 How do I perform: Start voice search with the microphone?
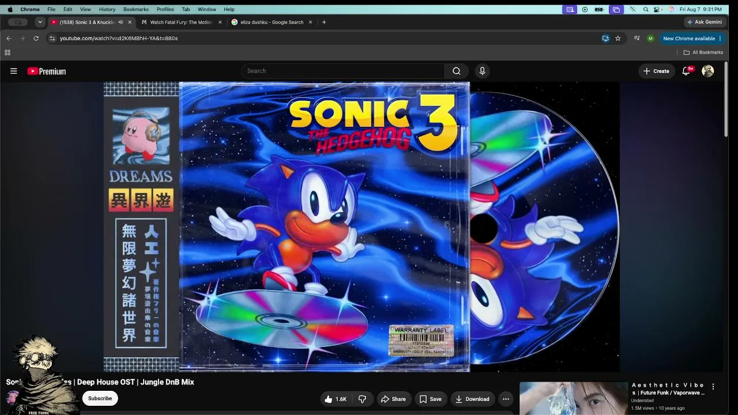click(x=483, y=71)
